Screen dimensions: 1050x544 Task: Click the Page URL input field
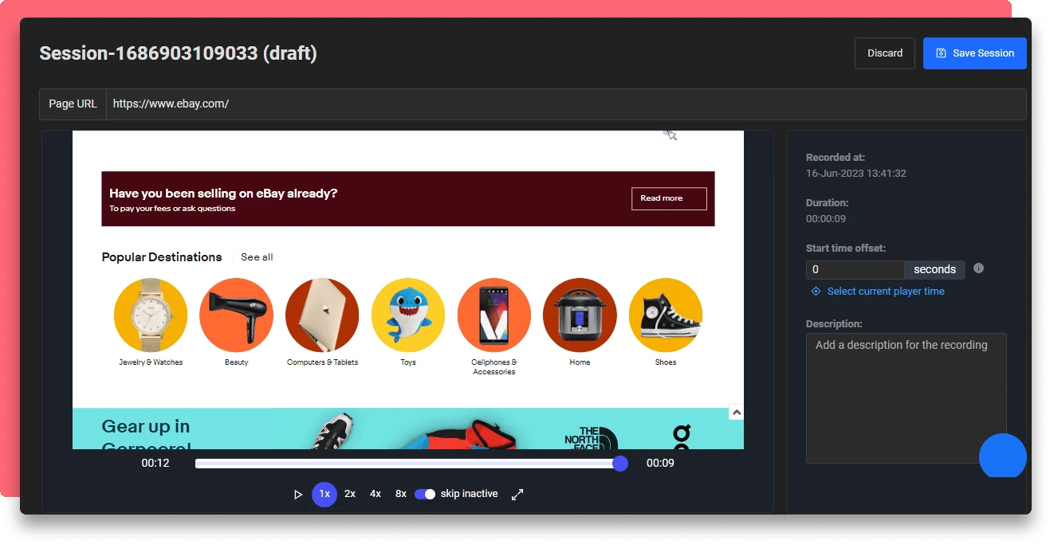point(566,104)
